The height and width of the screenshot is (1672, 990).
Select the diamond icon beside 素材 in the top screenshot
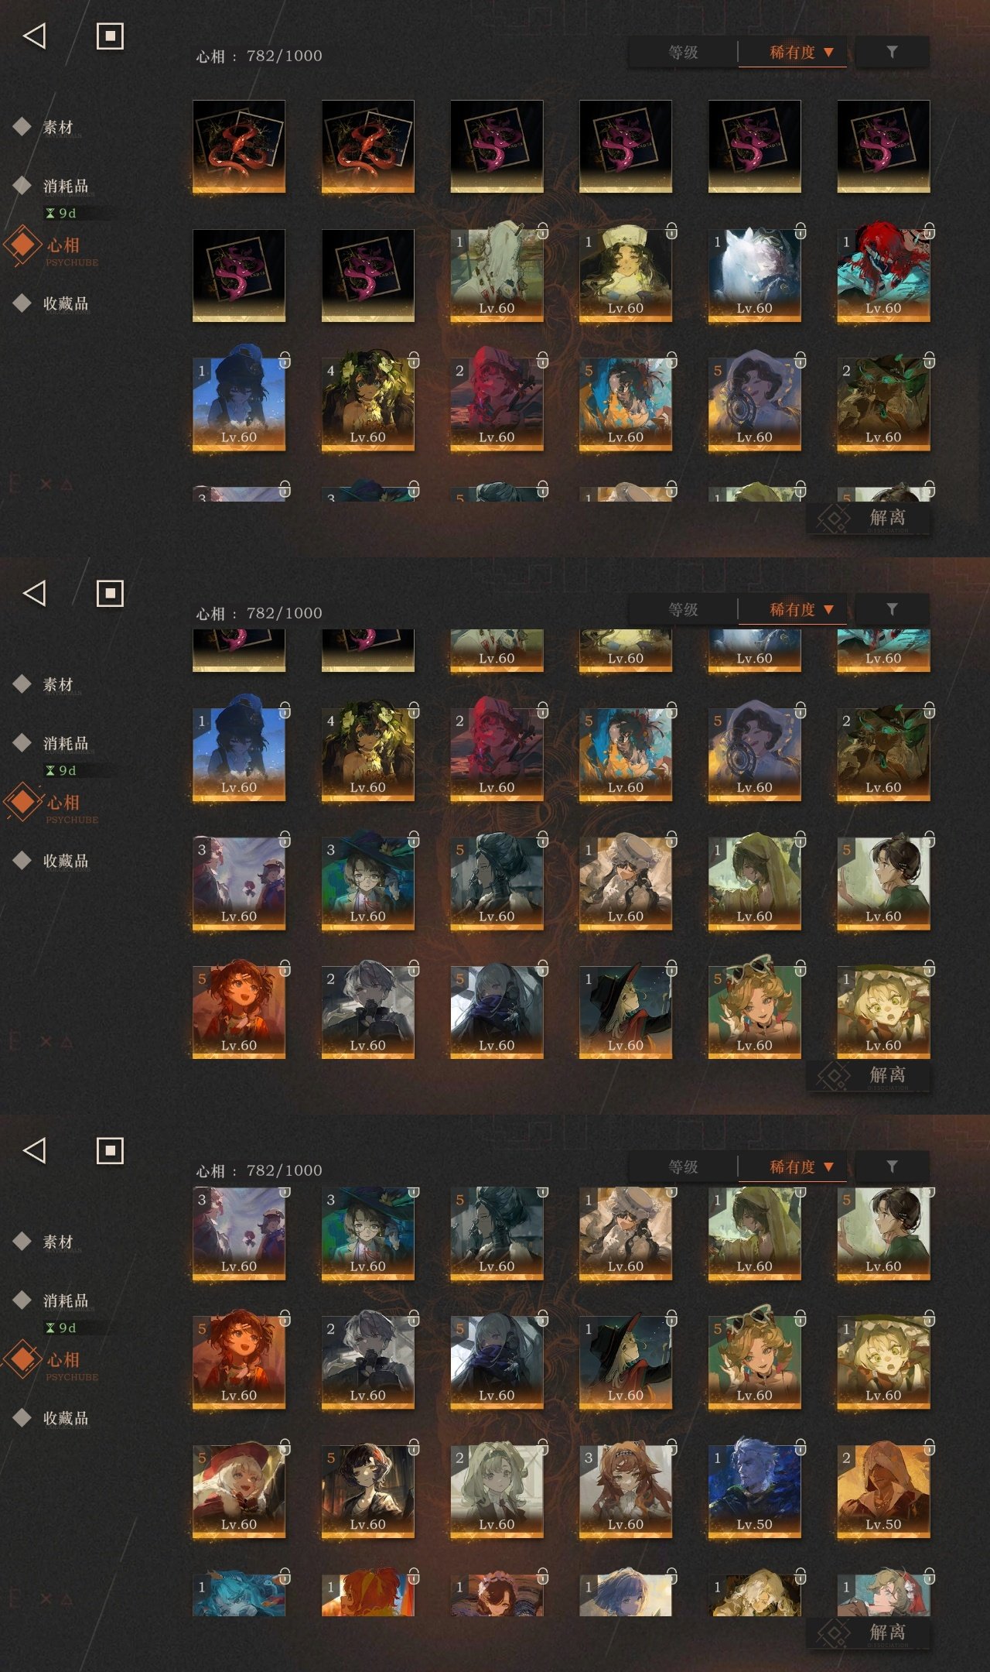tap(22, 126)
